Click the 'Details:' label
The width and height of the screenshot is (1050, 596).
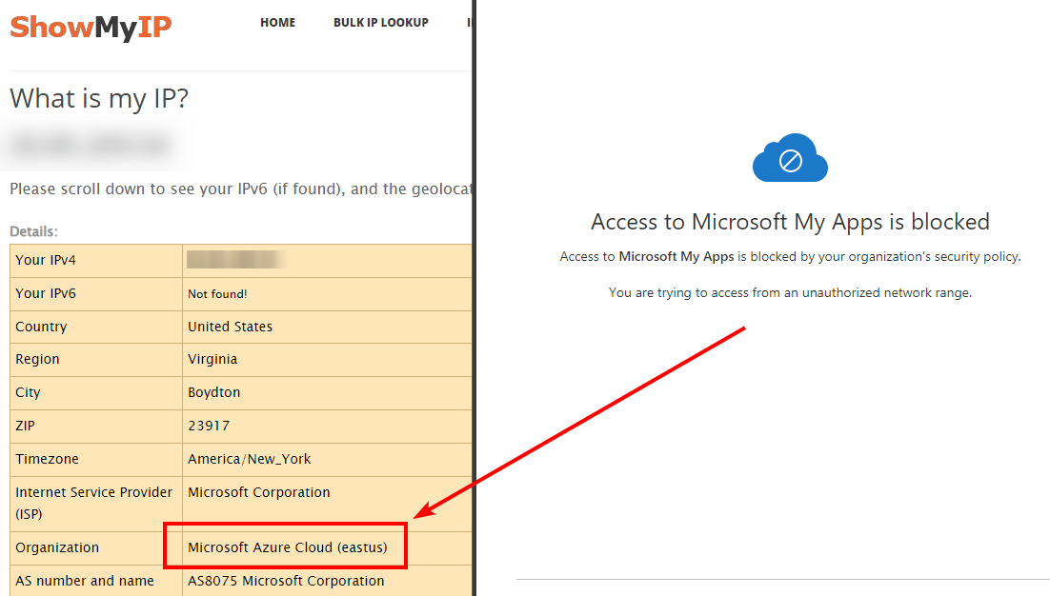33,231
